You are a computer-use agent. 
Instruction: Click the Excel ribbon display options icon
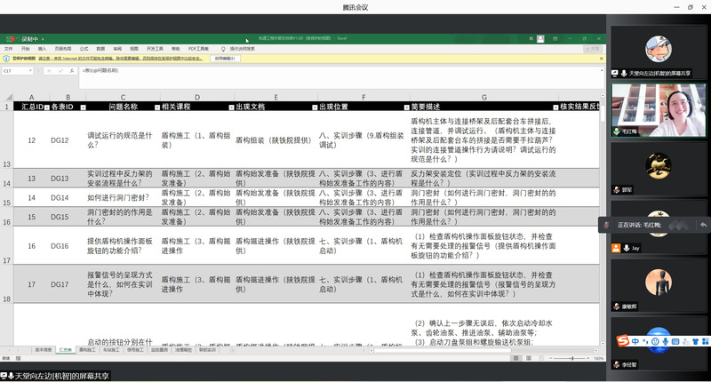pos(553,39)
